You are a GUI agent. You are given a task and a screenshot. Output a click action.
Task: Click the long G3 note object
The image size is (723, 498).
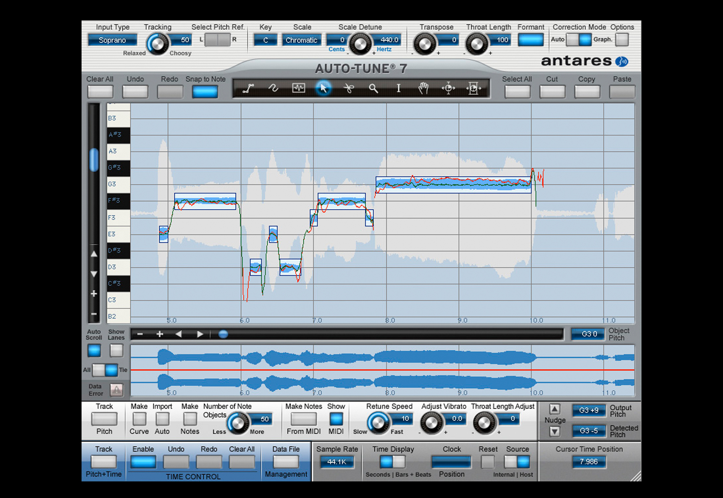(x=453, y=185)
